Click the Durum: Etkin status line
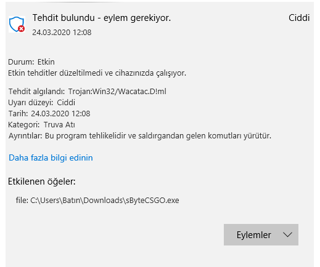 point(31,62)
